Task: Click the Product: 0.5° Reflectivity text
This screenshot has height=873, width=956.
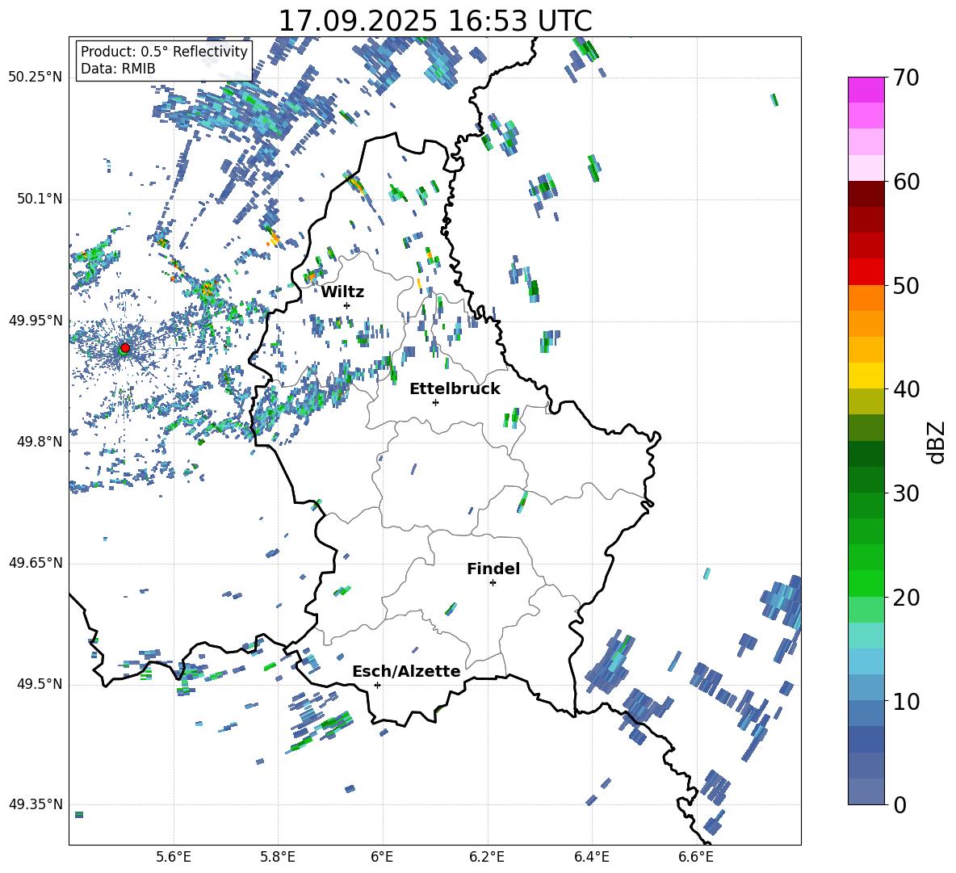Action: (164, 52)
